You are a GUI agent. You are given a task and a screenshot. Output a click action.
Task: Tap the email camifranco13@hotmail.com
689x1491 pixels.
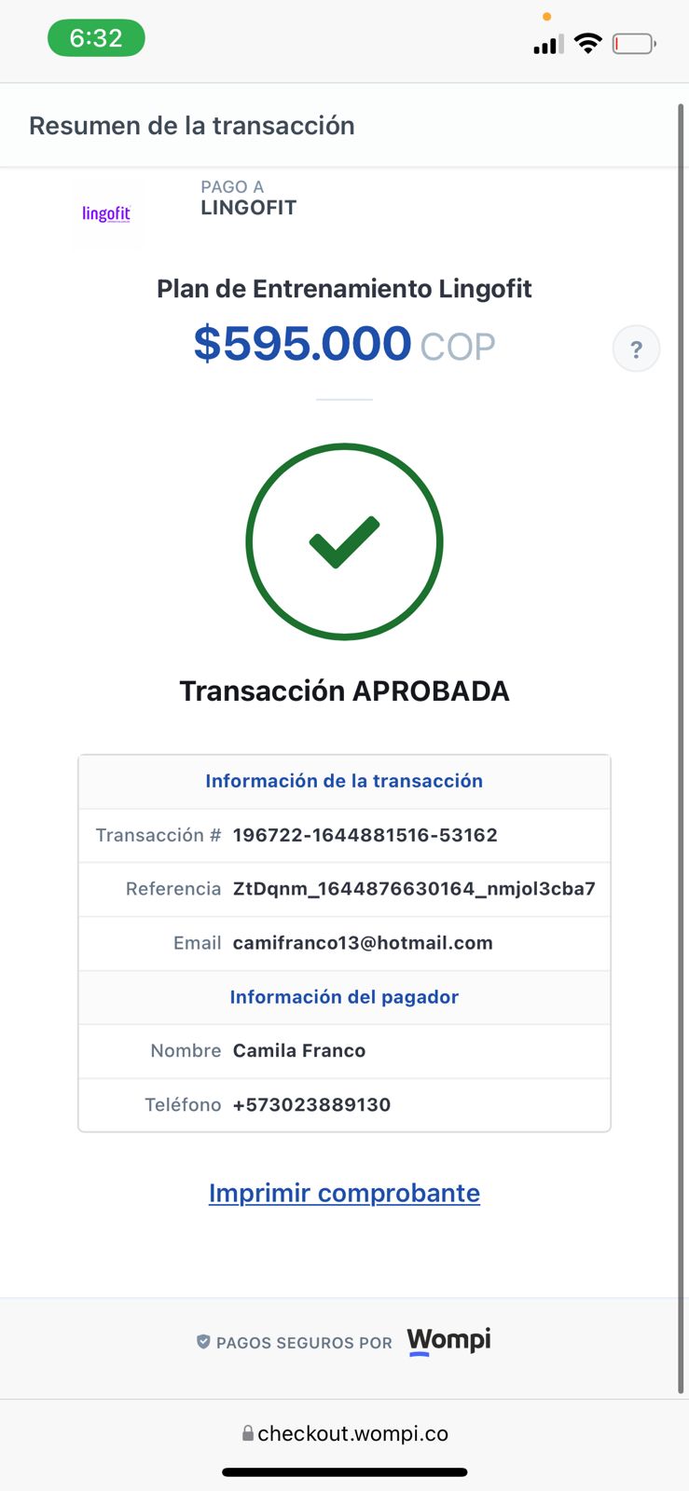363,943
